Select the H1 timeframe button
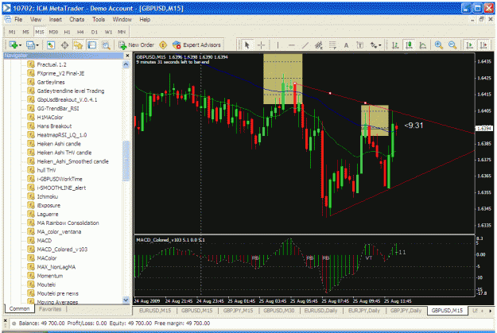497x333 pixels. 67,32
